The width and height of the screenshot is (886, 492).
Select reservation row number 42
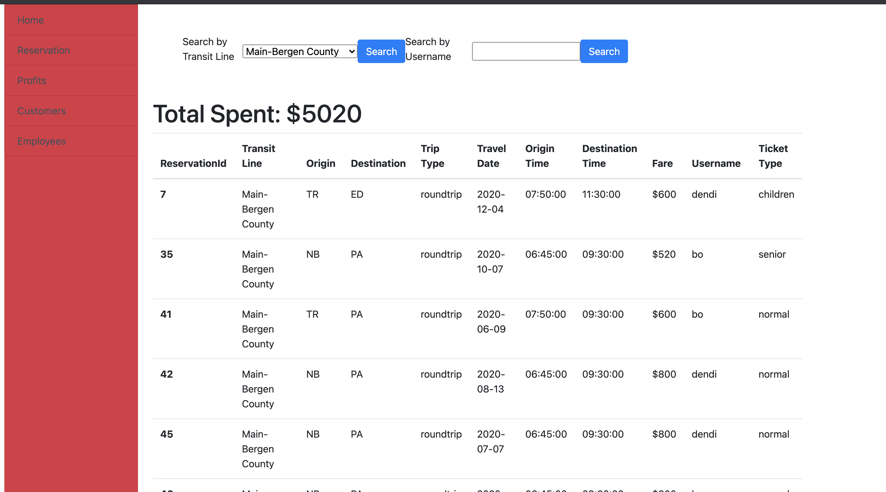tap(477, 389)
